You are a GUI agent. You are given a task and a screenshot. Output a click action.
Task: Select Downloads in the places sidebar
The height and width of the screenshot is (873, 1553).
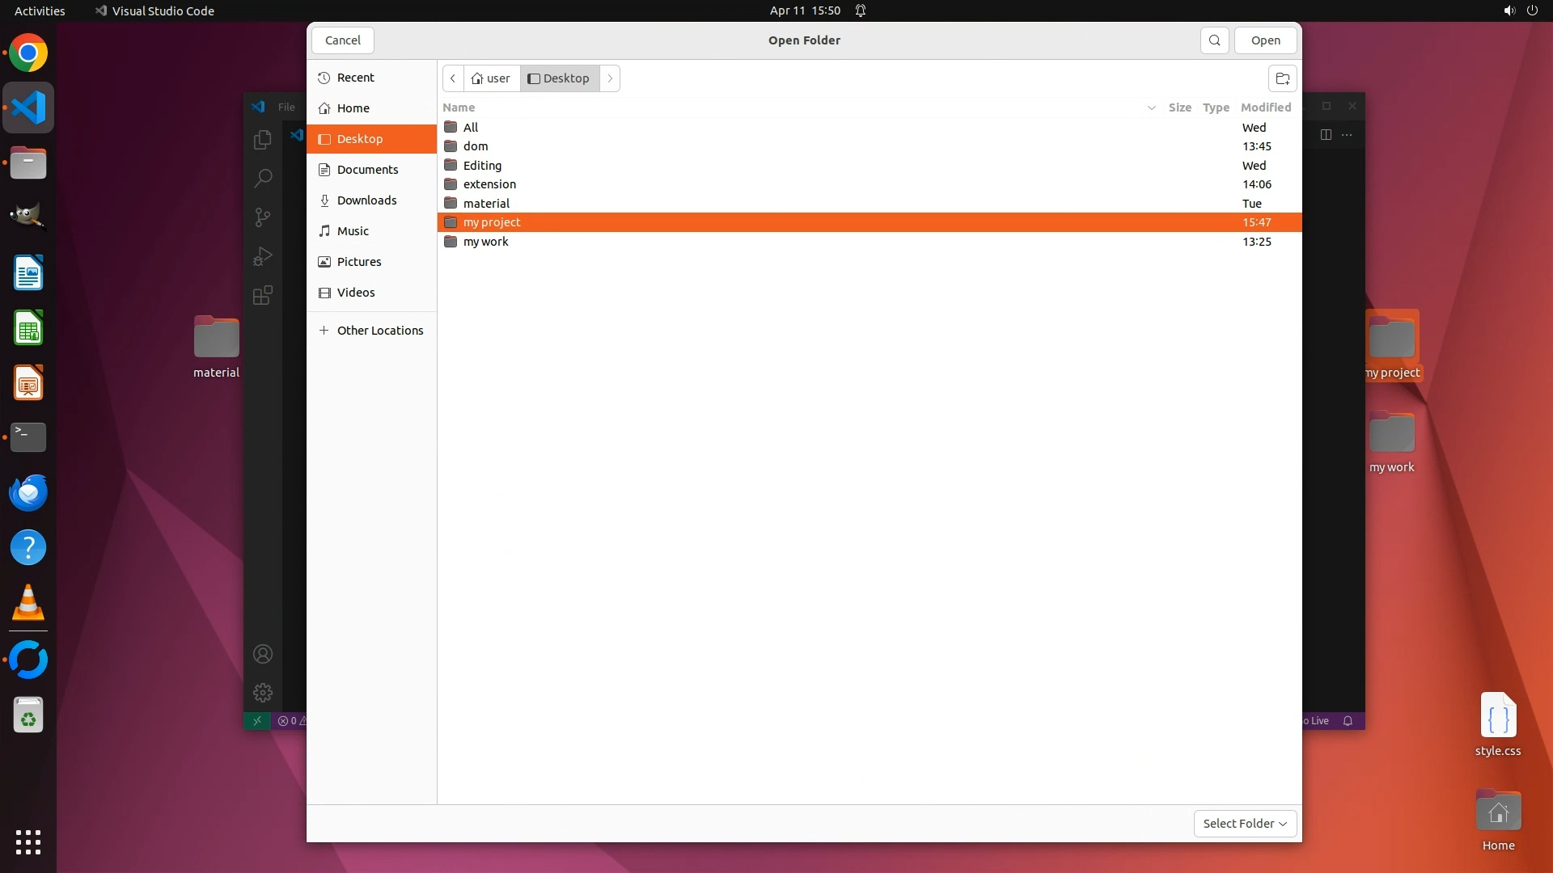pyautogui.click(x=366, y=200)
